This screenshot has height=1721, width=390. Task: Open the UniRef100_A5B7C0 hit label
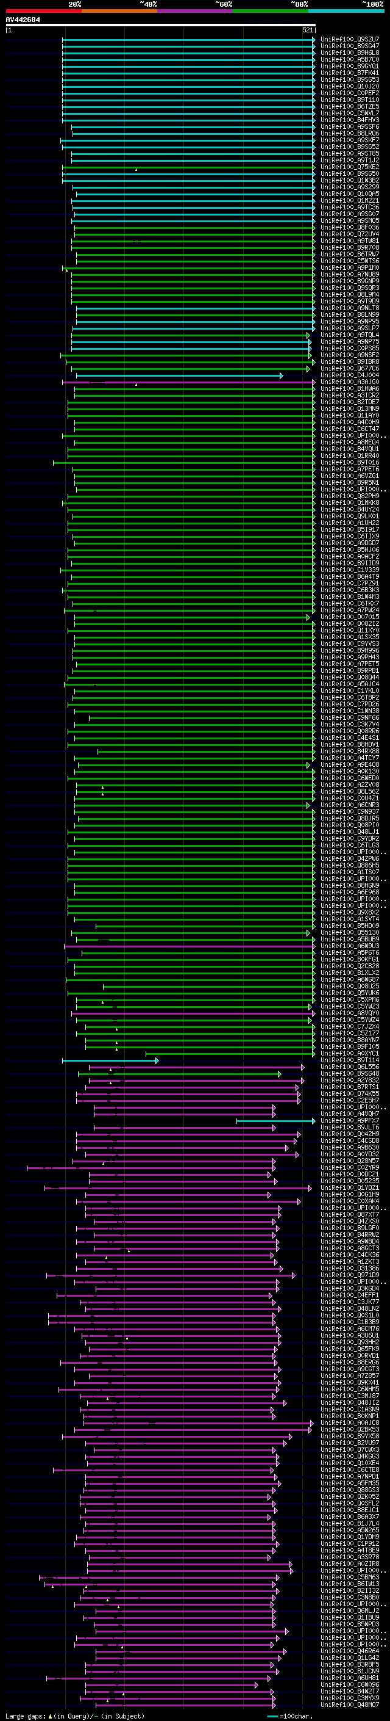pyautogui.click(x=349, y=59)
